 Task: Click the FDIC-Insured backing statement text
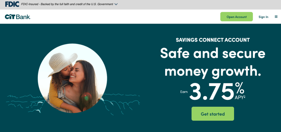tap(67, 4)
